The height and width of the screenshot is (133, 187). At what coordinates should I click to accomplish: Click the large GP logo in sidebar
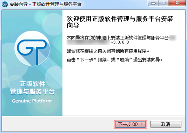pyautogui.click(x=32, y=49)
